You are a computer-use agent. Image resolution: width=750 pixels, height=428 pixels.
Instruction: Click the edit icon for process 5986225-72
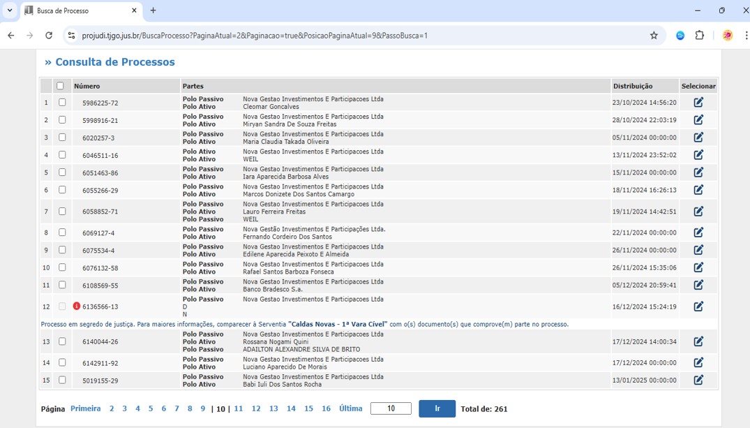click(698, 103)
